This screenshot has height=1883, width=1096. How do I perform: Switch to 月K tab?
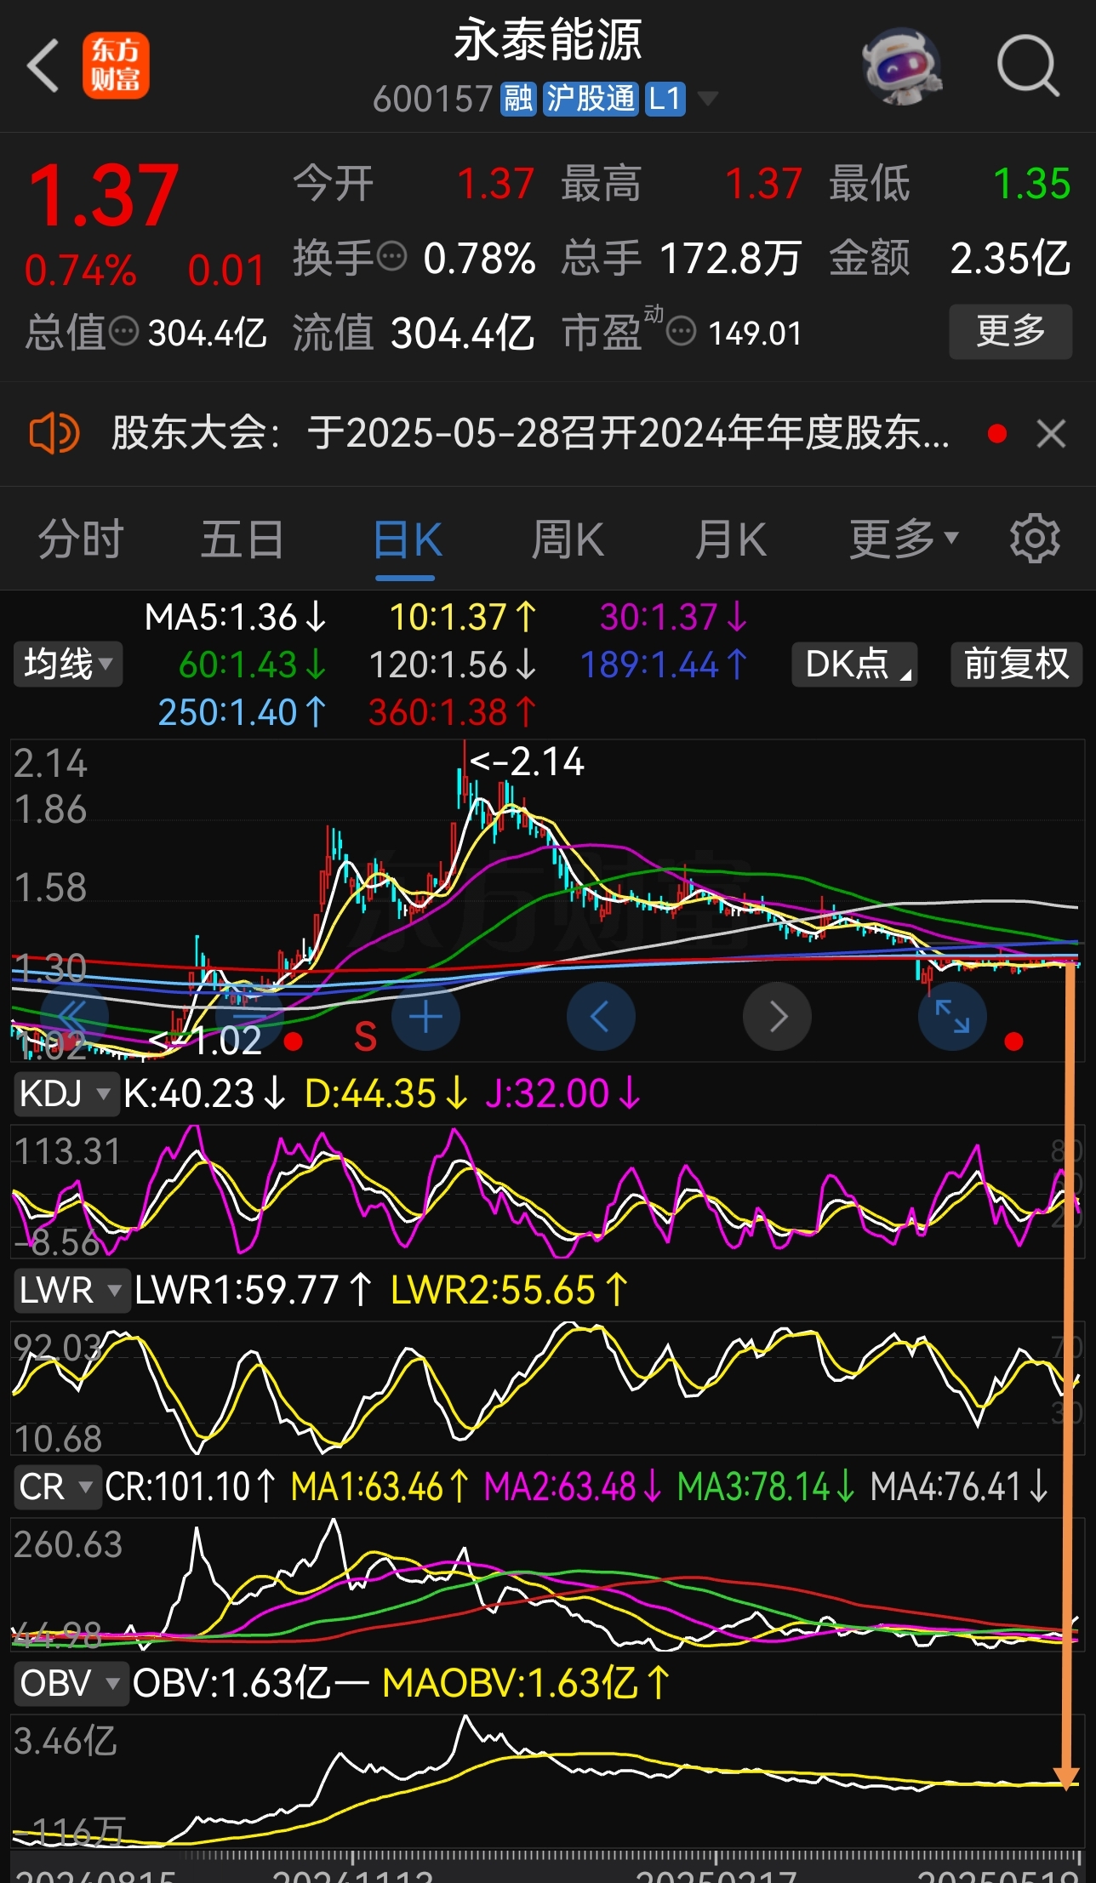pos(729,539)
